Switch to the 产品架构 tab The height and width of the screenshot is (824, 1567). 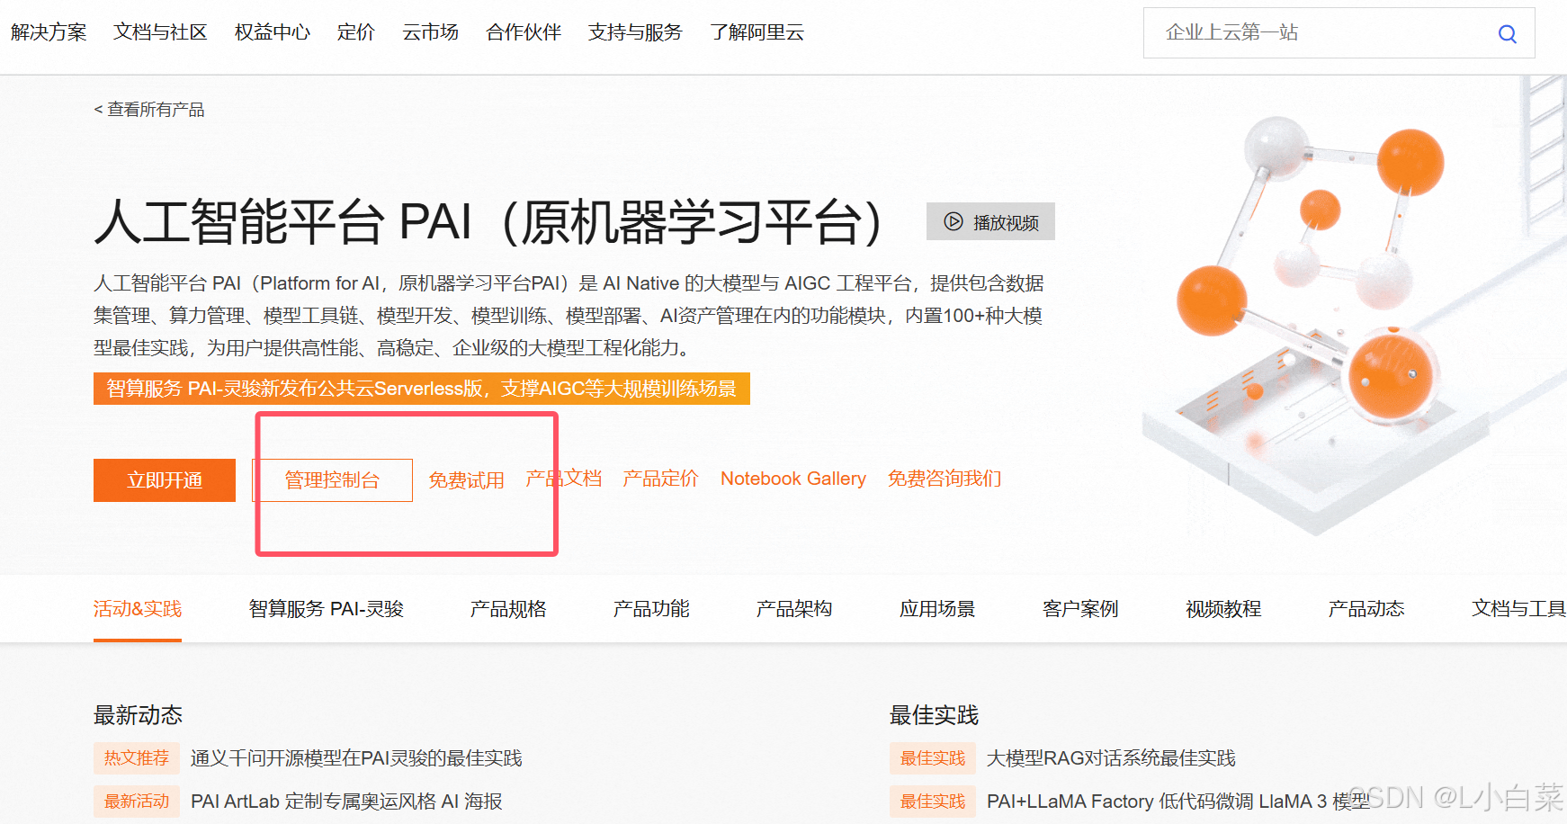click(794, 609)
